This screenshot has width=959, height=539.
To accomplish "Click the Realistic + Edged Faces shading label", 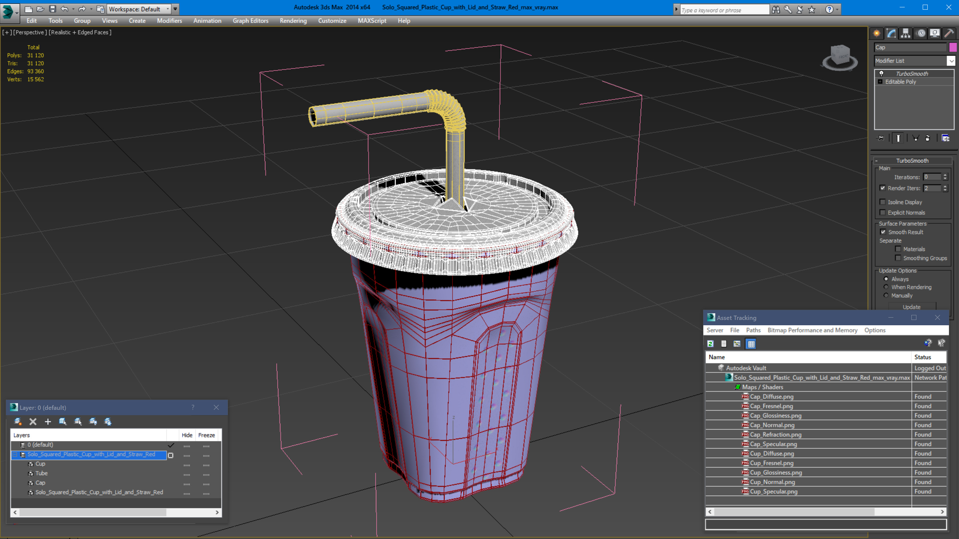I will click(80, 32).
